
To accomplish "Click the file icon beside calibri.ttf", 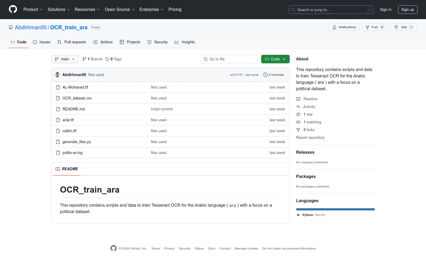I will pyautogui.click(x=58, y=131).
